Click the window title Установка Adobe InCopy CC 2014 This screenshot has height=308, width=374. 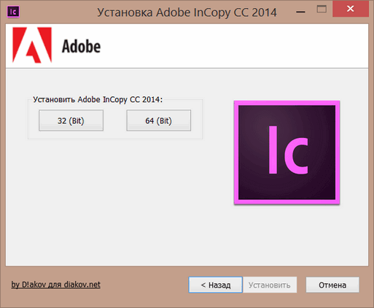point(187,12)
